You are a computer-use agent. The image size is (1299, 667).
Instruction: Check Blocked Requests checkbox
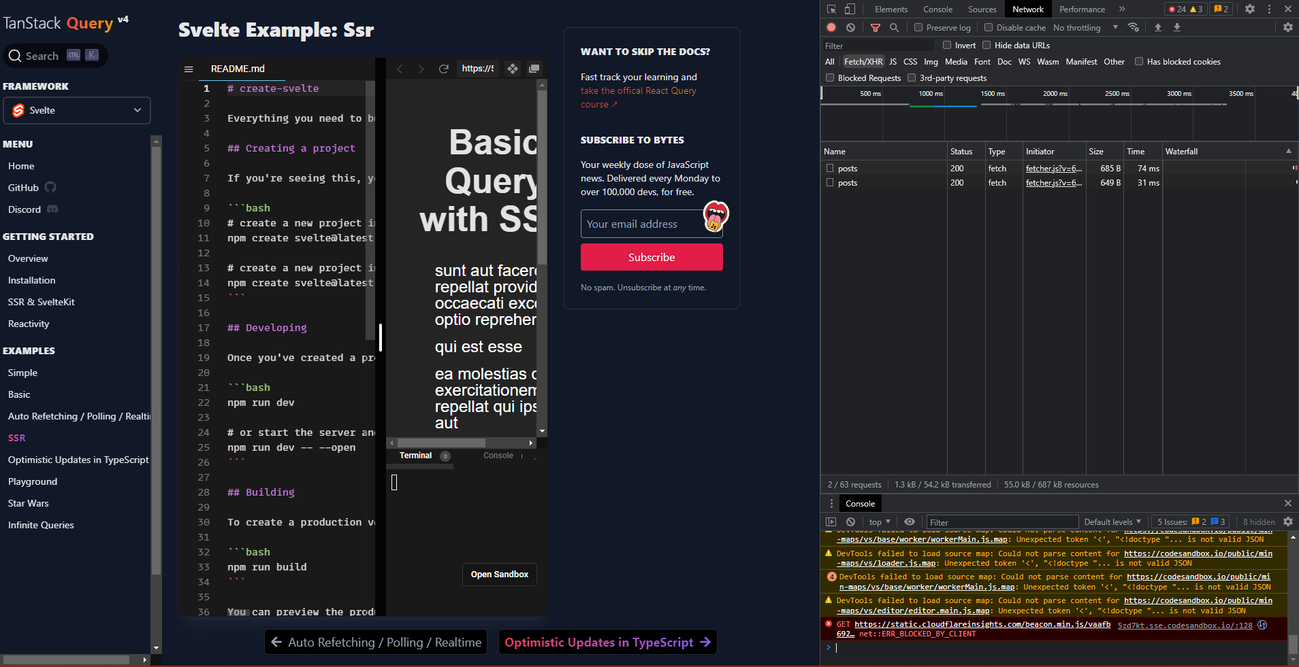[830, 78]
